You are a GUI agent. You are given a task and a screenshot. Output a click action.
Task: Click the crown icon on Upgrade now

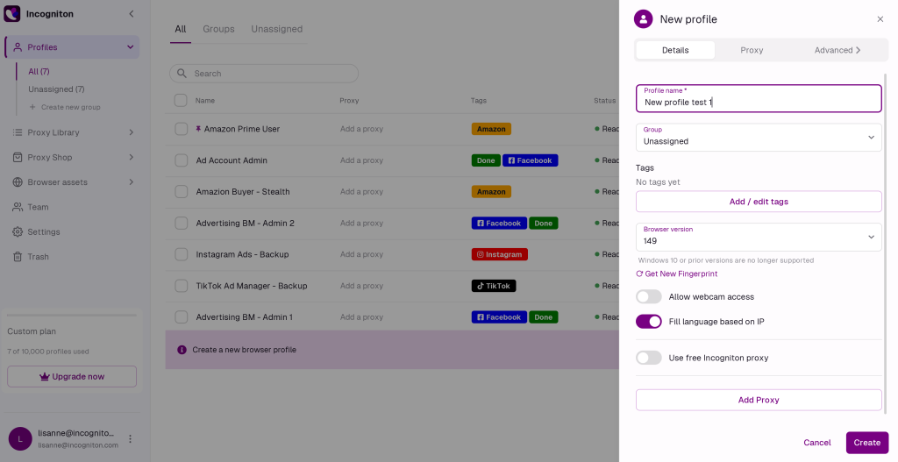click(45, 377)
